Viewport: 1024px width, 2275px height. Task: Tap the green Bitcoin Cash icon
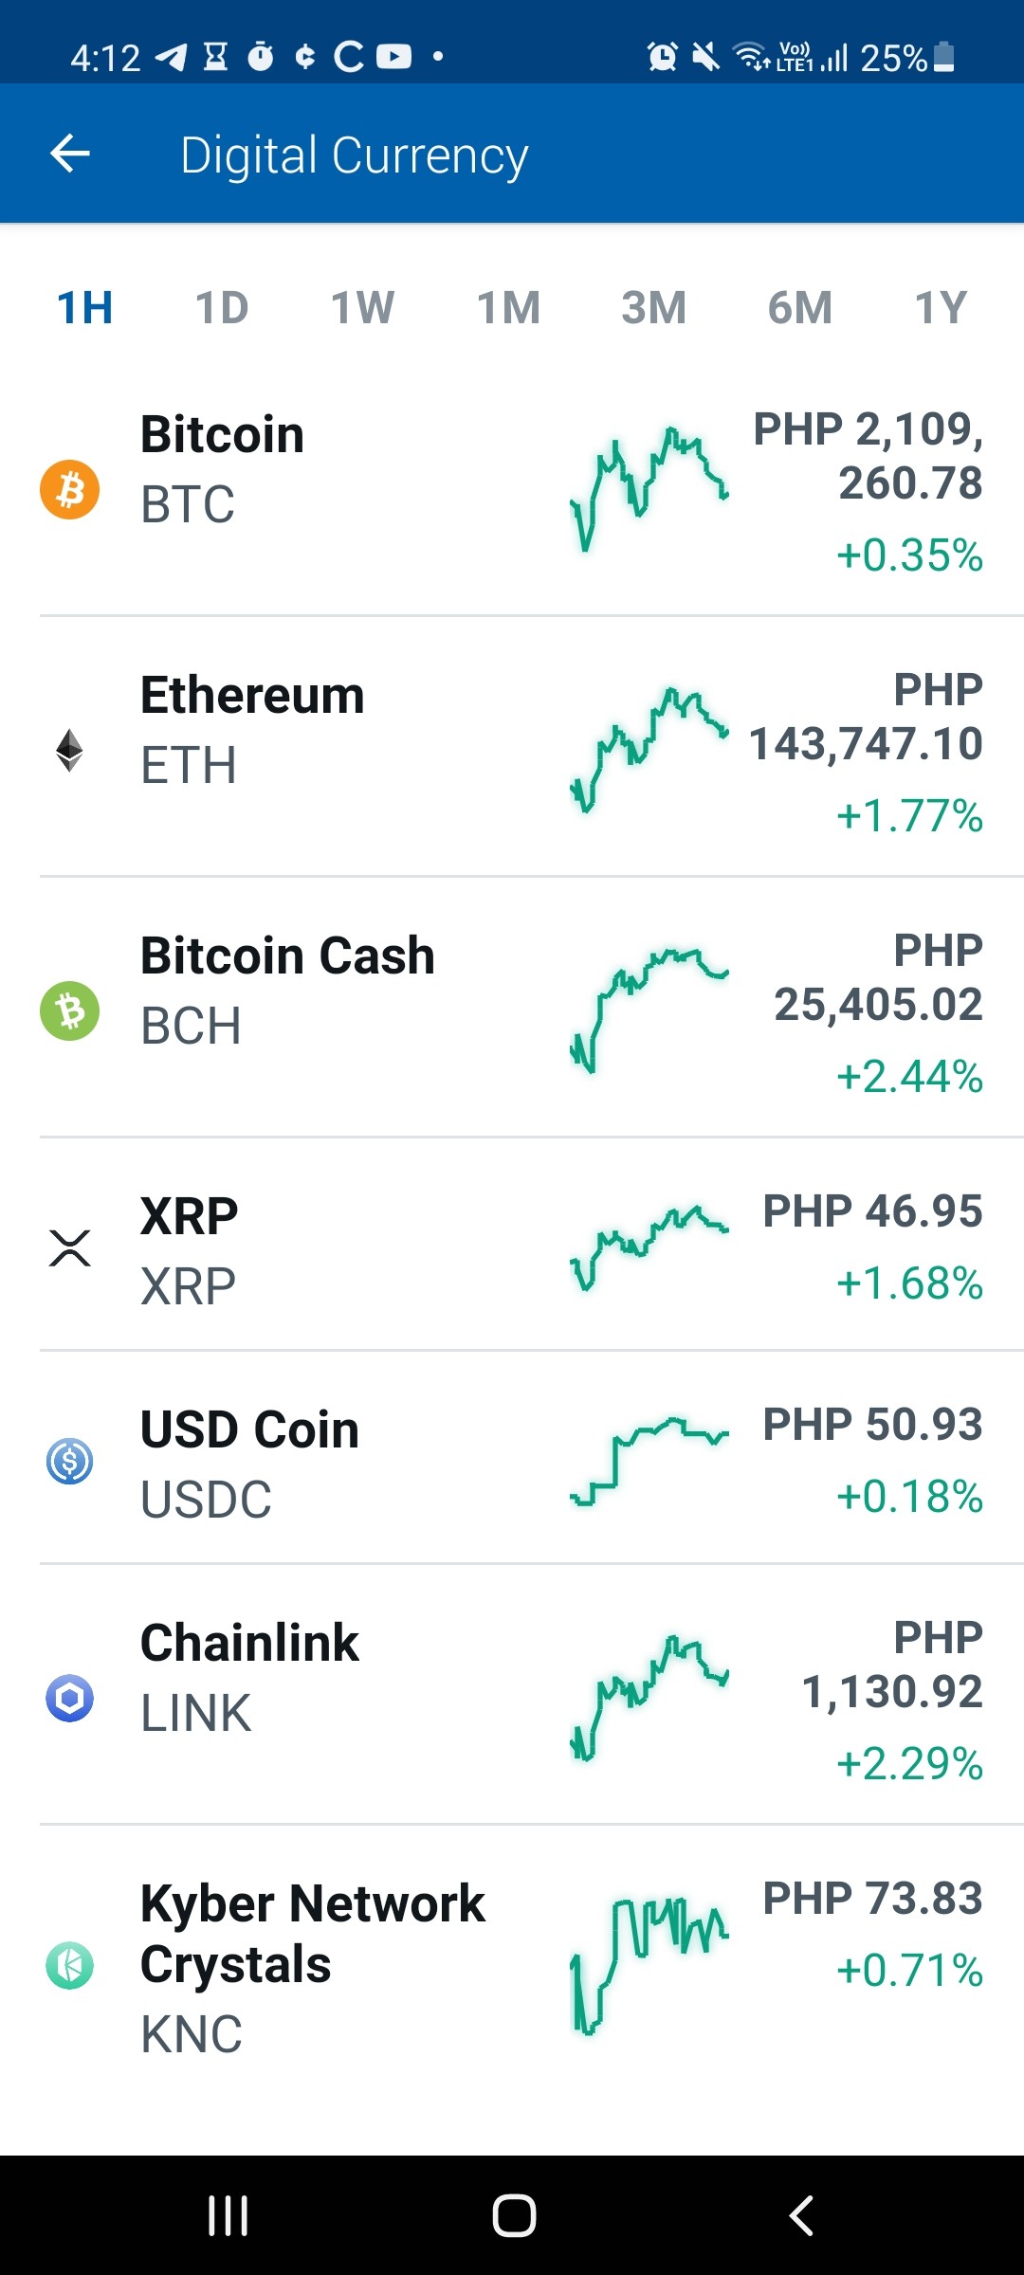click(69, 1010)
